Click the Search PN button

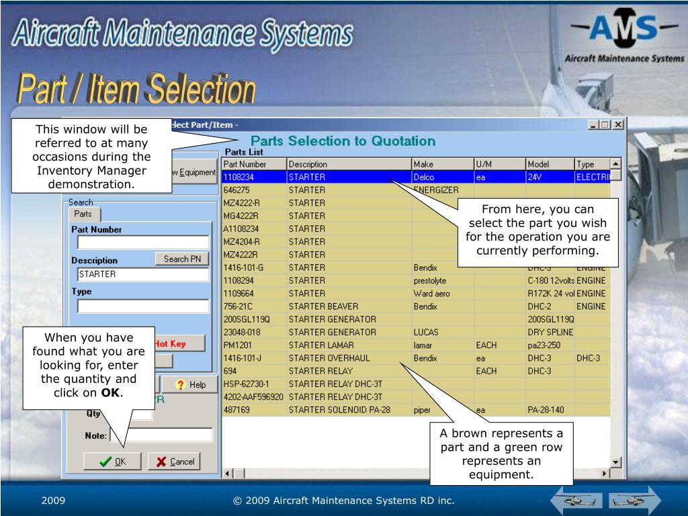click(182, 259)
